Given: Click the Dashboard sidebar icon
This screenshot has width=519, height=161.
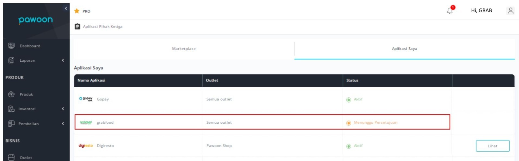Looking at the screenshot, I should 11,46.
